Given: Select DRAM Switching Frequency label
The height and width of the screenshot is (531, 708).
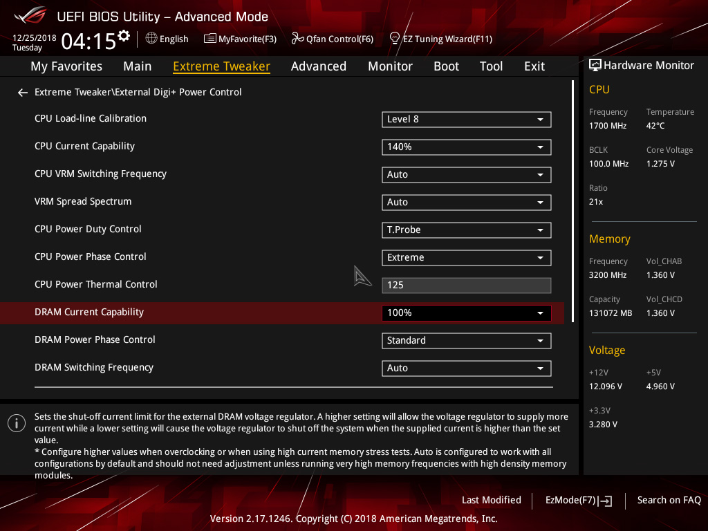Looking at the screenshot, I should tap(94, 368).
